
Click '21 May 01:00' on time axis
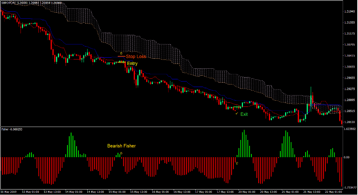290,192
